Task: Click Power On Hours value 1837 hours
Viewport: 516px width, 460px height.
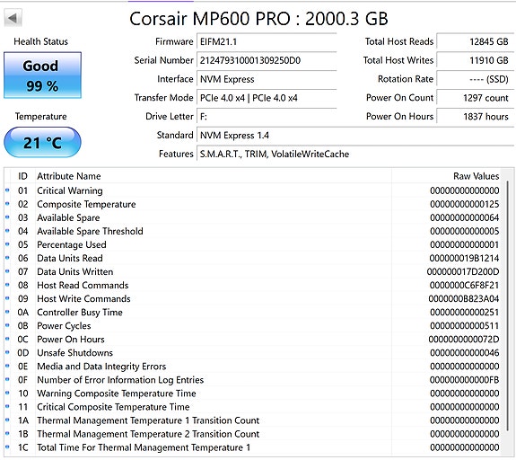Action: (475, 117)
